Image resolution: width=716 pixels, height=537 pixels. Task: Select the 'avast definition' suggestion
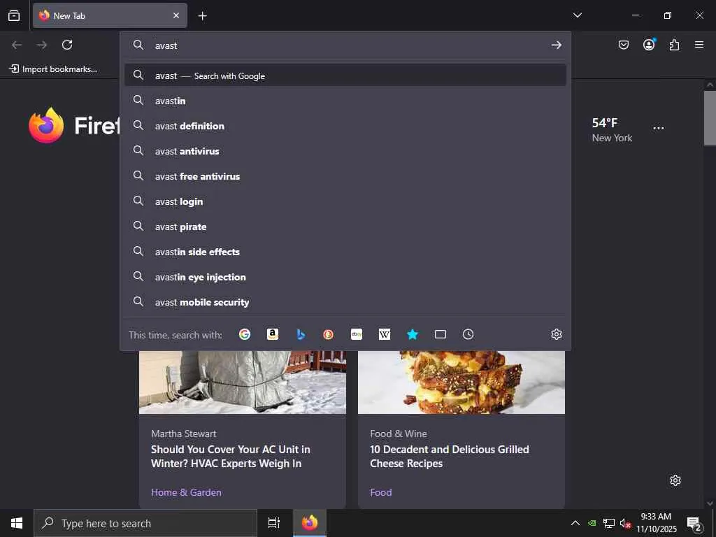(345, 126)
